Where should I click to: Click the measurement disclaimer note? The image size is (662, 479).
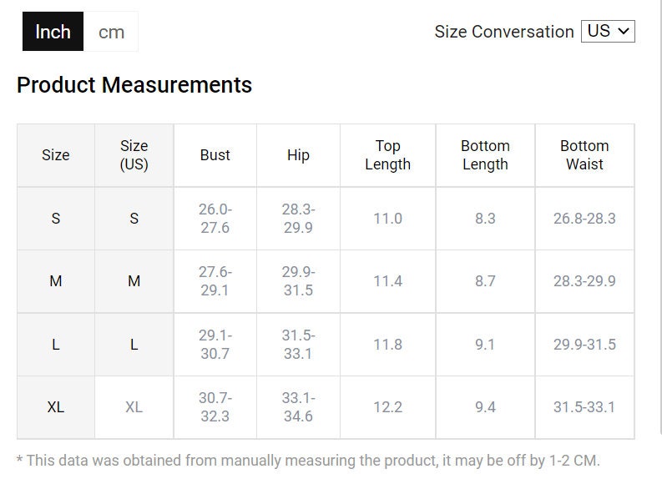308,460
